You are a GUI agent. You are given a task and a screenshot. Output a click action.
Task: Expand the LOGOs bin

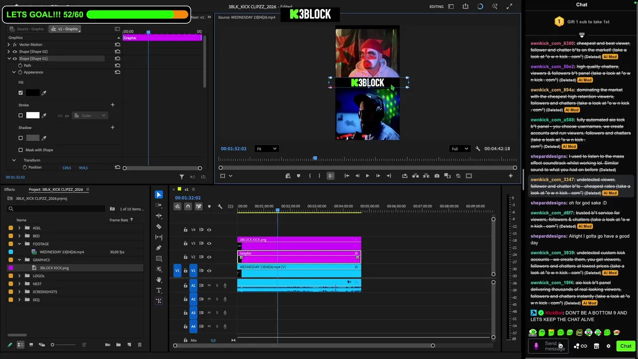(x=19, y=276)
